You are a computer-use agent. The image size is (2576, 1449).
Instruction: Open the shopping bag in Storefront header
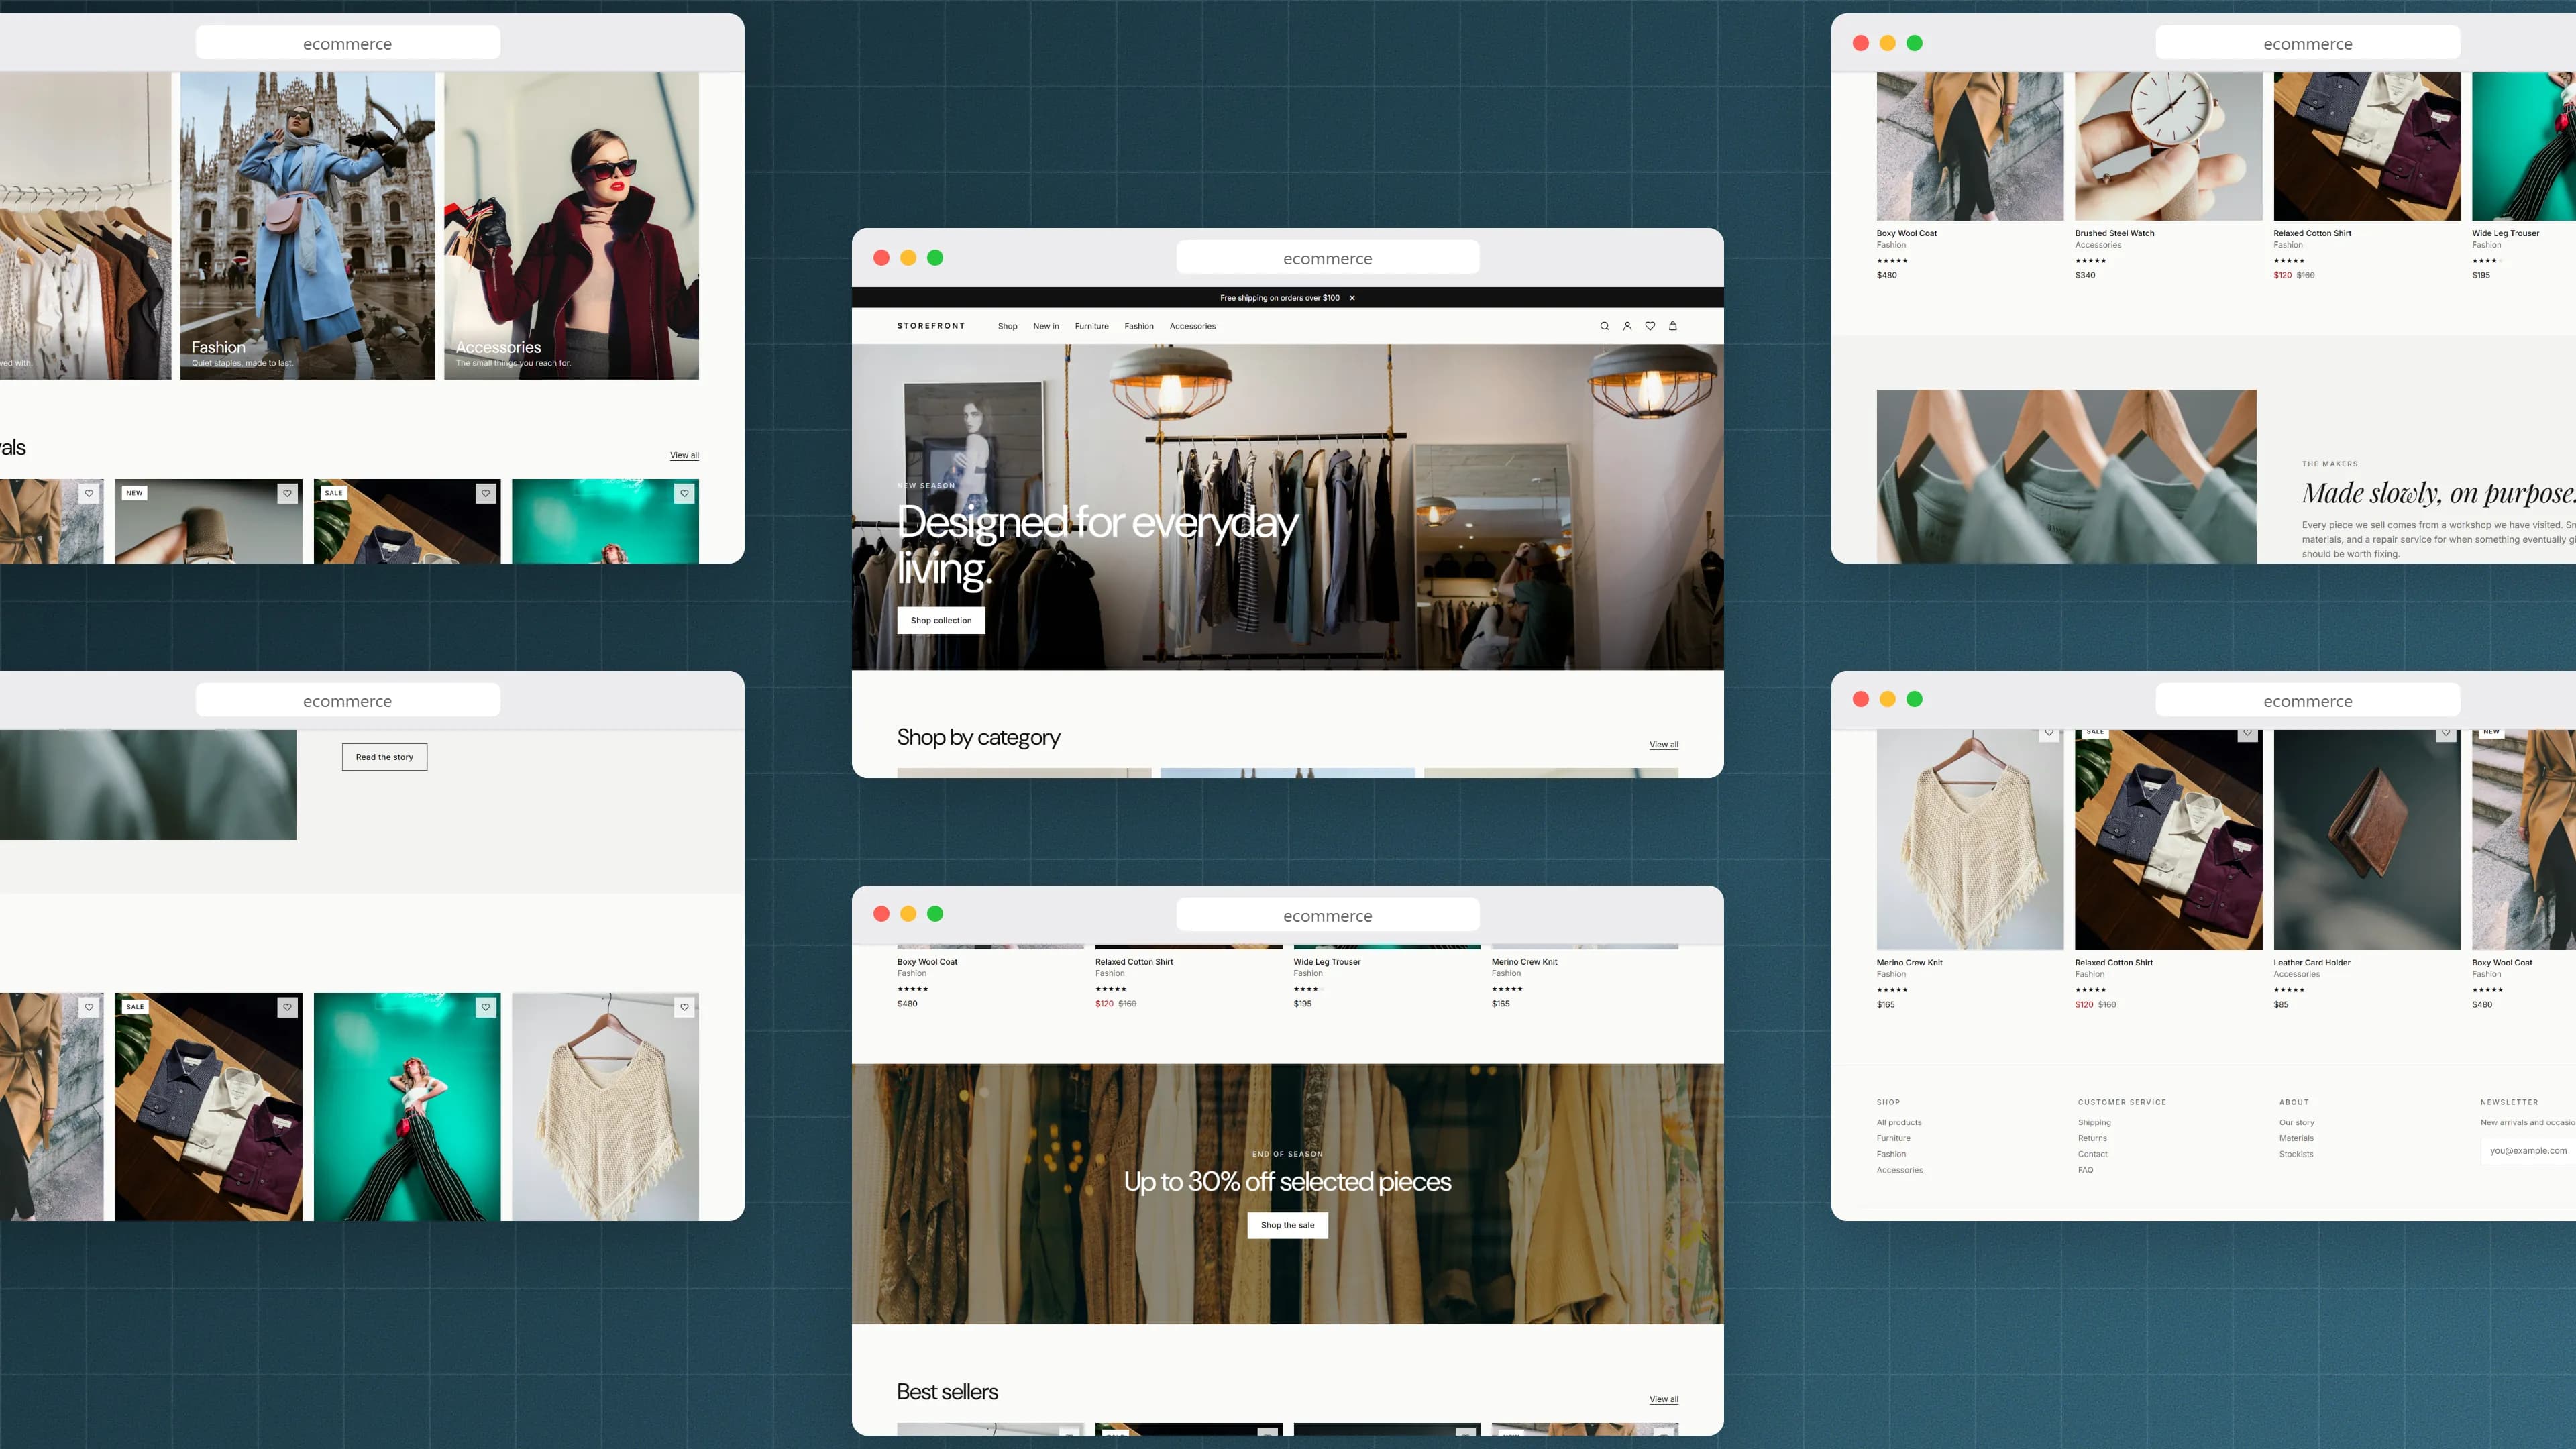1673,326
